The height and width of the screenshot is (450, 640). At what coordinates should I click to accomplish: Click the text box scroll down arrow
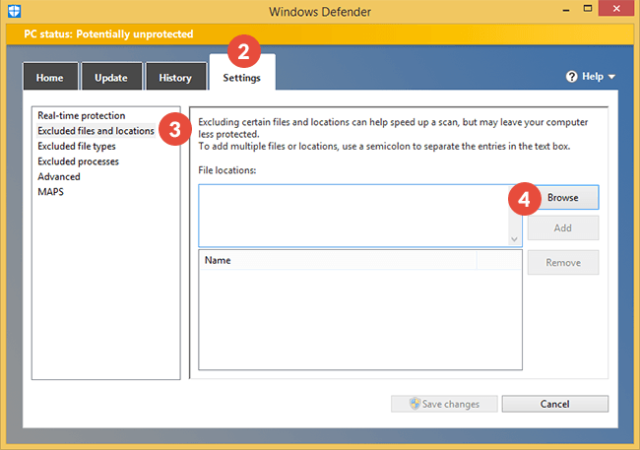[x=514, y=239]
